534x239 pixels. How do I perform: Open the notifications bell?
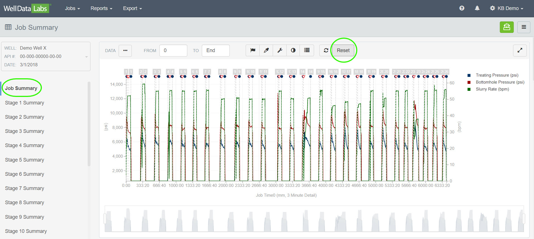tap(477, 8)
